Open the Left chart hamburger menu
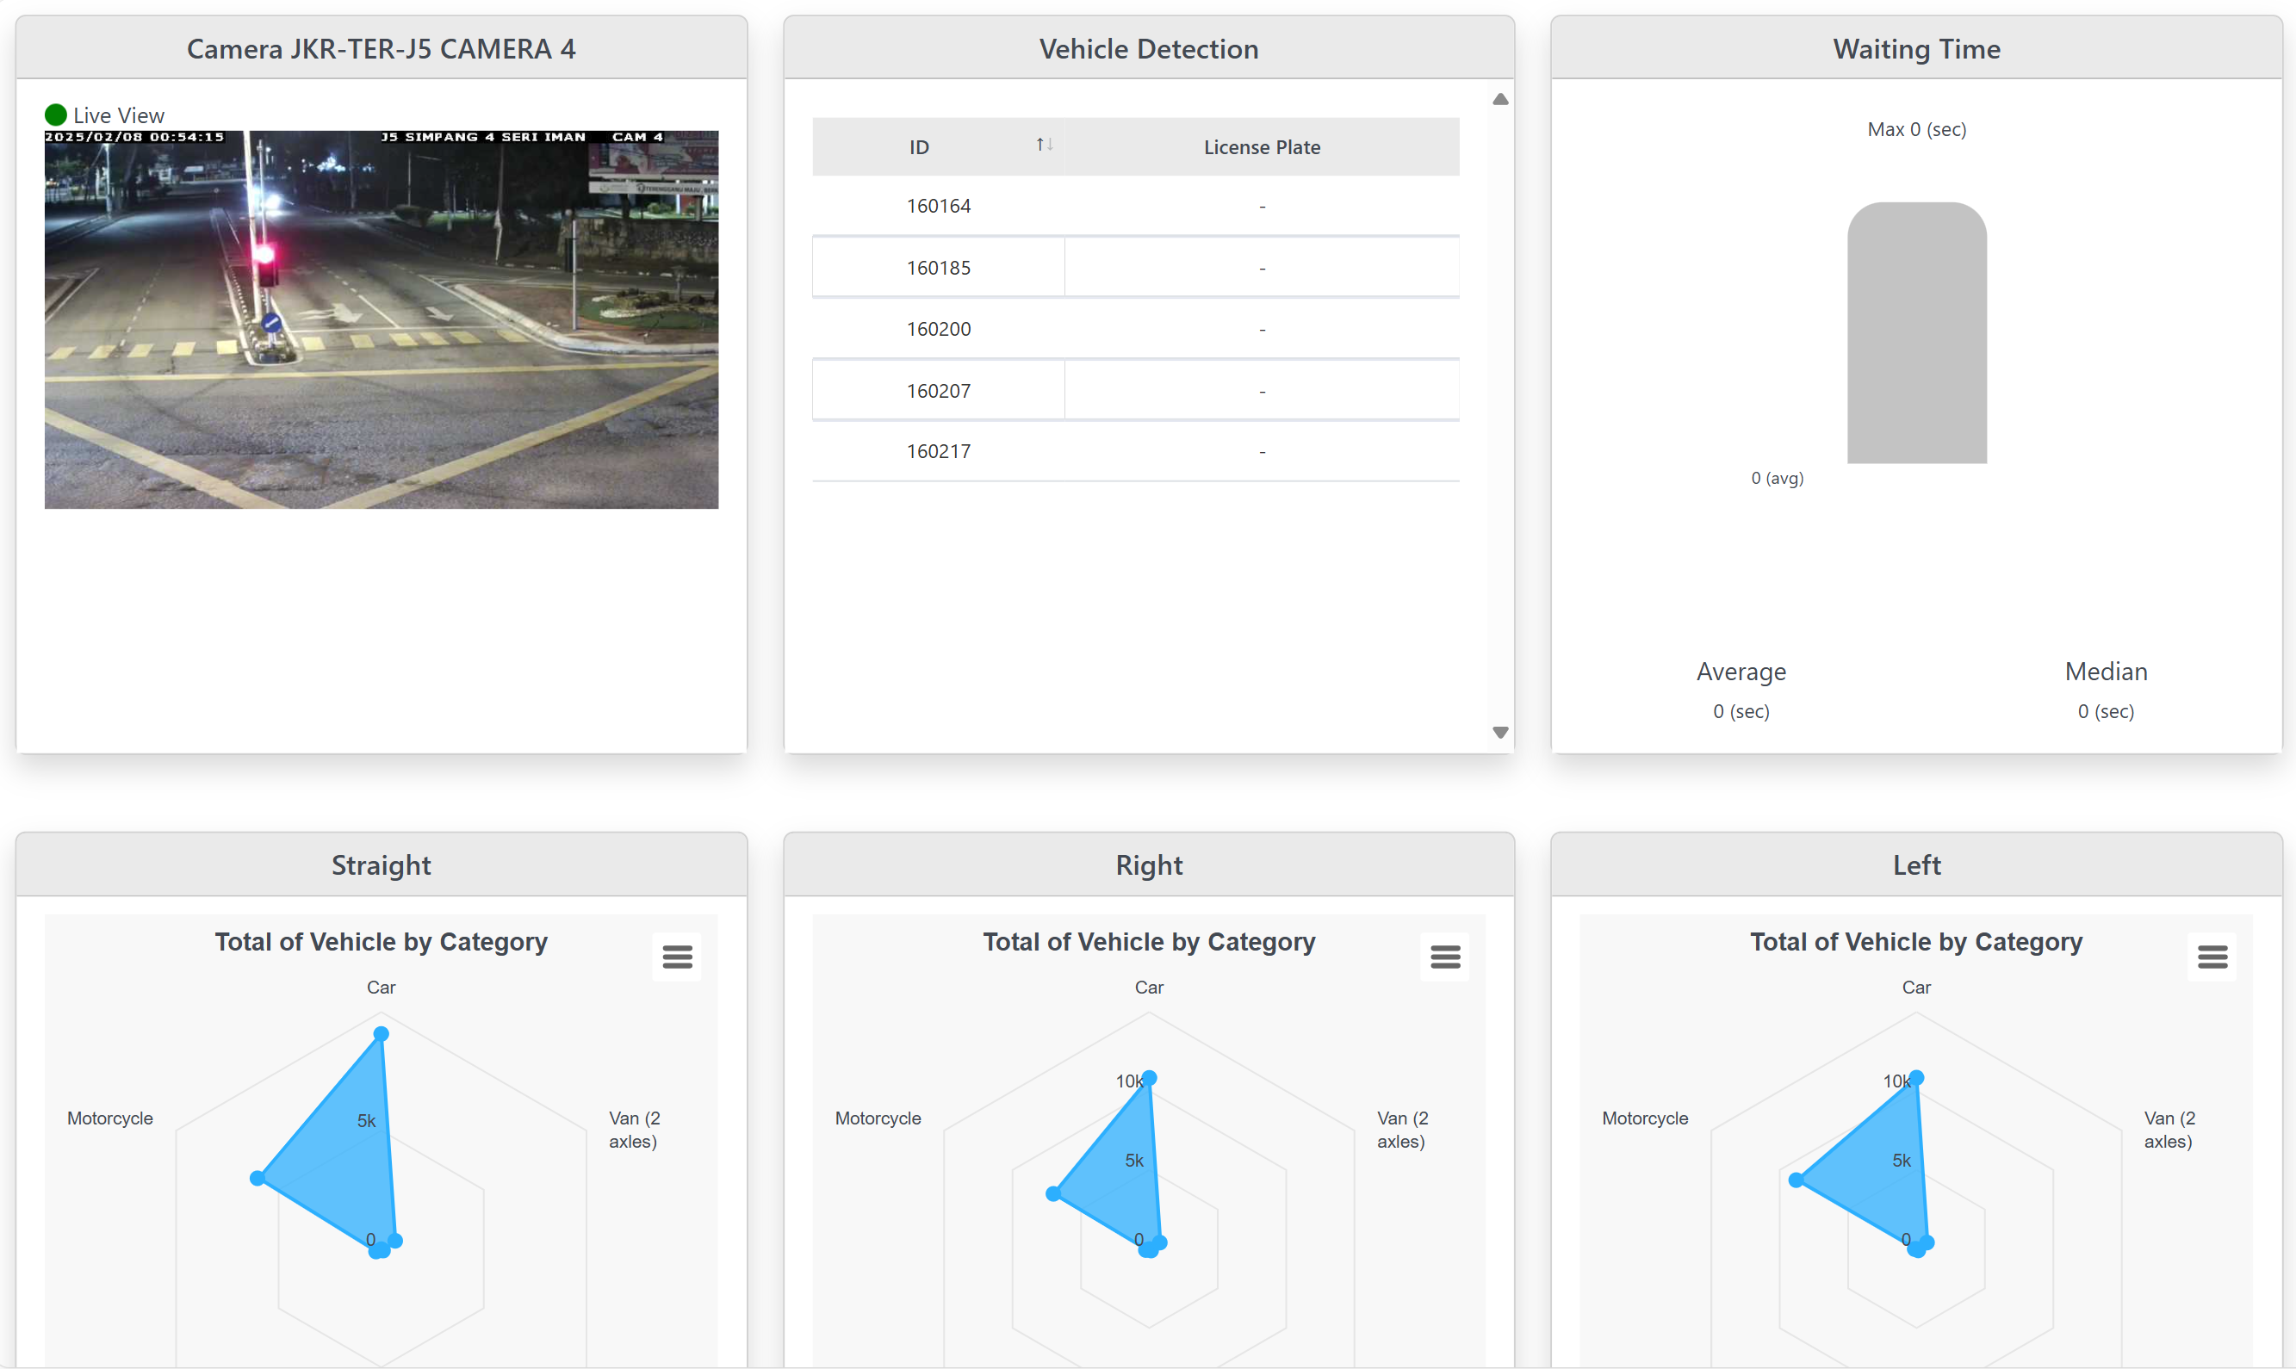The width and height of the screenshot is (2296, 1369). 2212,957
